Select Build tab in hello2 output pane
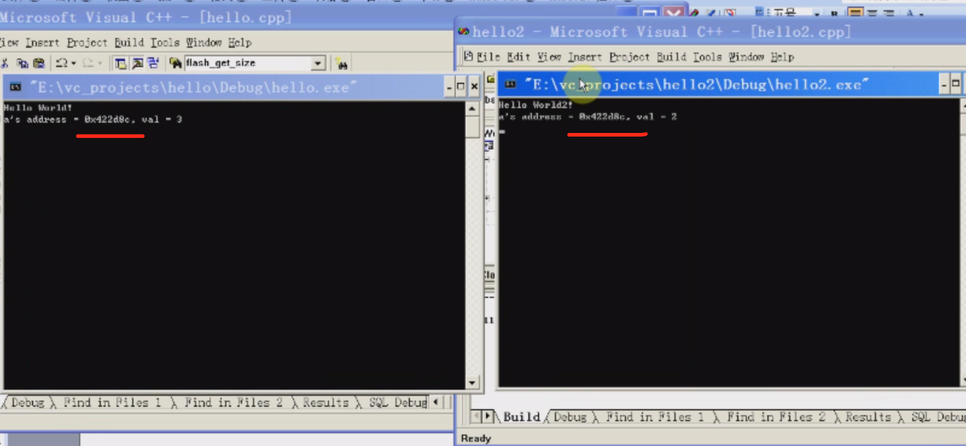Screen dimensions: 966x446 point(522,417)
